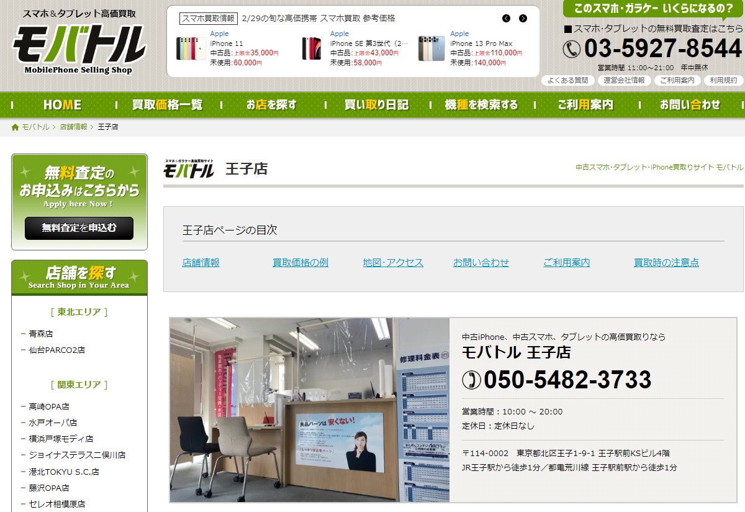
Task: Open the 買取価格一覧 menu
Action: (x=167, y=105)
